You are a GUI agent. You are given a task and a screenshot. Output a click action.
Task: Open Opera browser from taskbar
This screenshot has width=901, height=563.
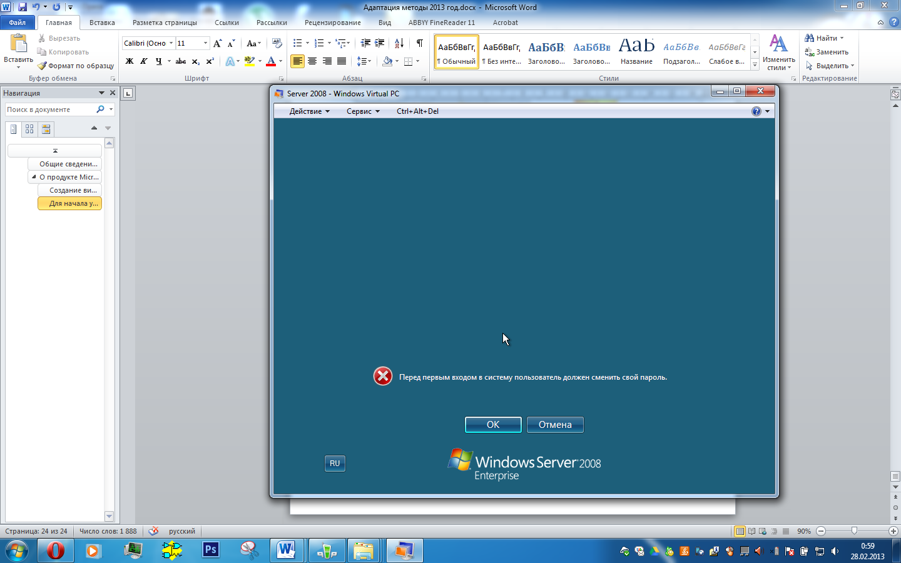coord(55,551)
